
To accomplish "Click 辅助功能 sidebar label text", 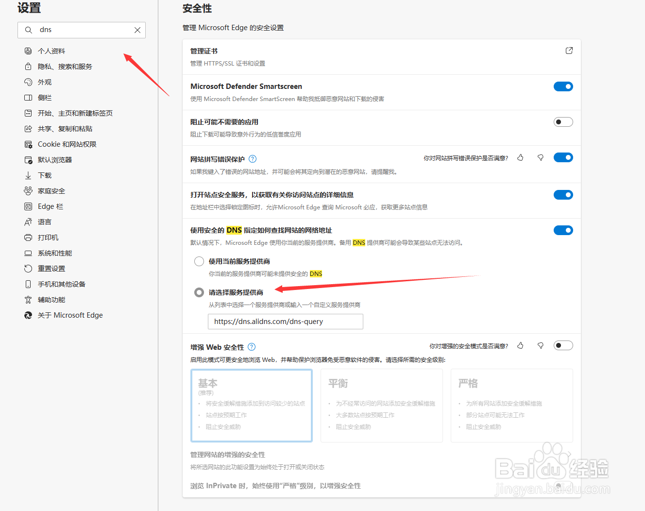I will tap(51, 300).
